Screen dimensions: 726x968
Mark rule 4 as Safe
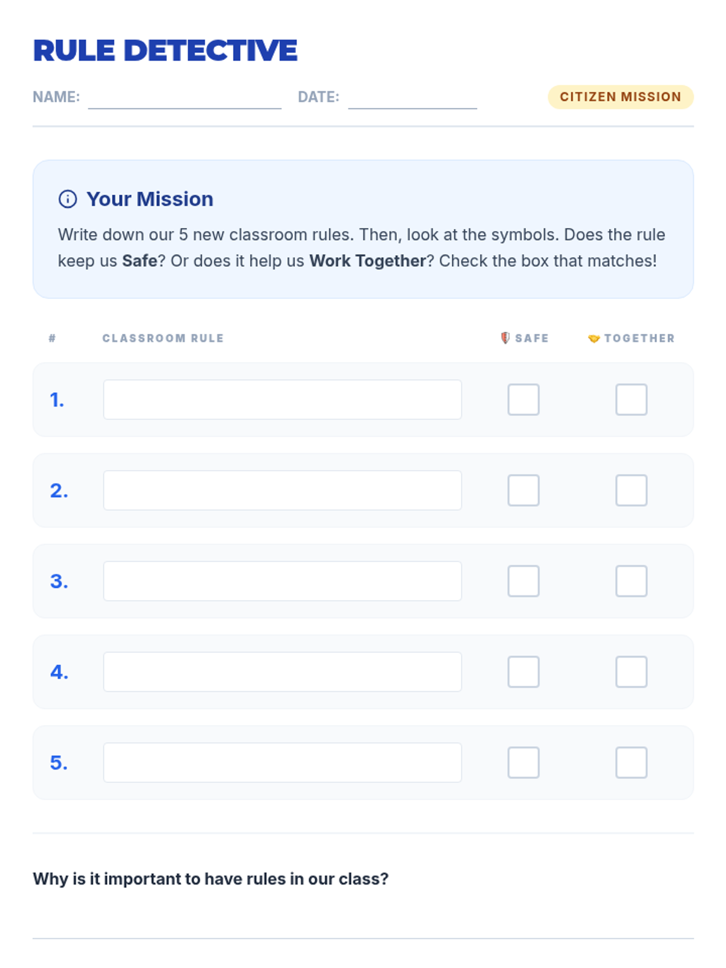click(x=523, y=672)
